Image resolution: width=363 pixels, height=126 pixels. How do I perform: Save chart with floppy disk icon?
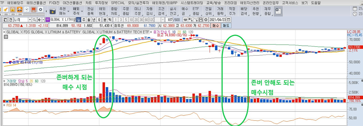[x=201, y=20]
